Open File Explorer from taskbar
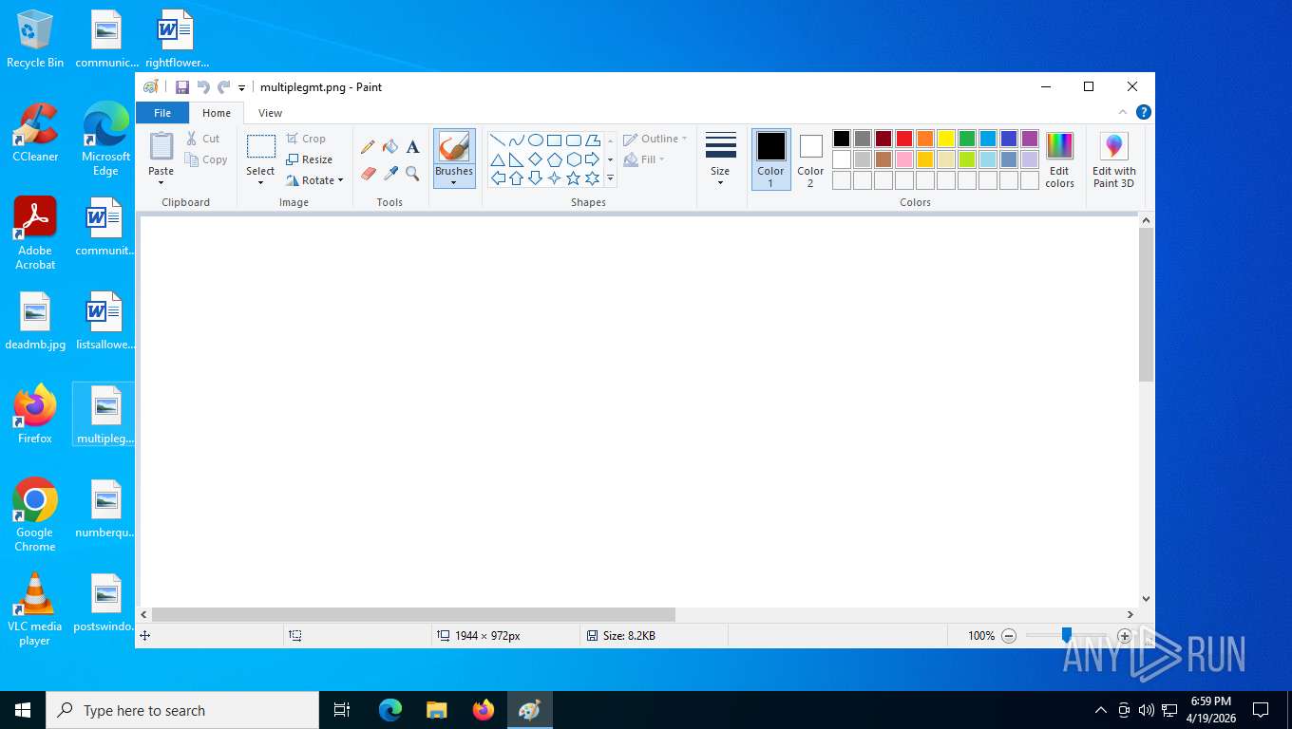The image size is (1292, 729). 437,710
